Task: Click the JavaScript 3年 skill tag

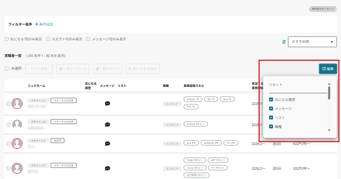Action: (211, 143)
